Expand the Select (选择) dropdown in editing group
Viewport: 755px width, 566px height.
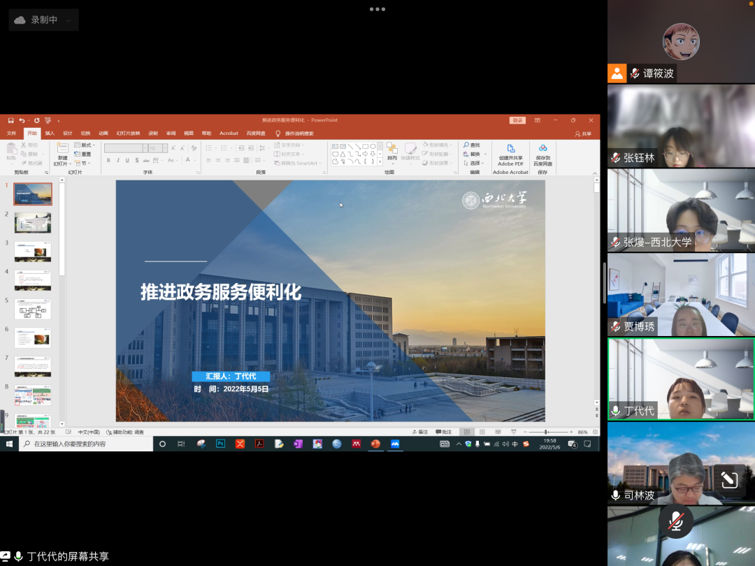(x=475, y=163)
